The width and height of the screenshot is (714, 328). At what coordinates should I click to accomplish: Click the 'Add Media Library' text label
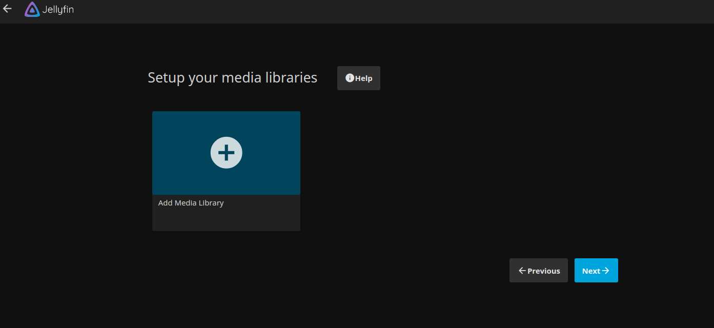click(191, 203)
